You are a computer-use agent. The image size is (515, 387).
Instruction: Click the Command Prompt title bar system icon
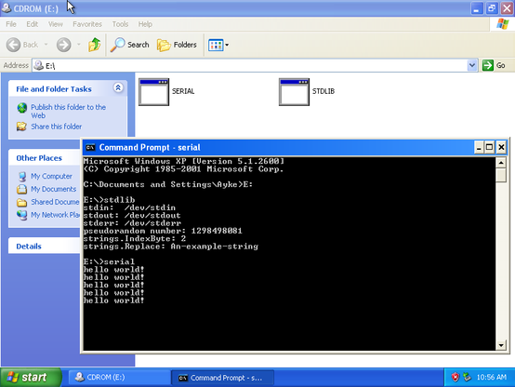coord(90,147)
